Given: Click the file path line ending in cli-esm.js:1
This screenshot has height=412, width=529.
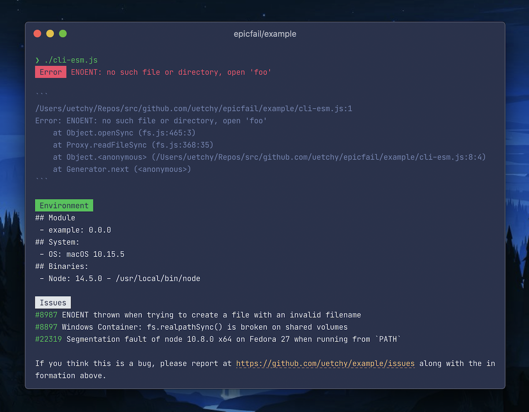Looking at the screenshot, I should click(x=194, y=109).
